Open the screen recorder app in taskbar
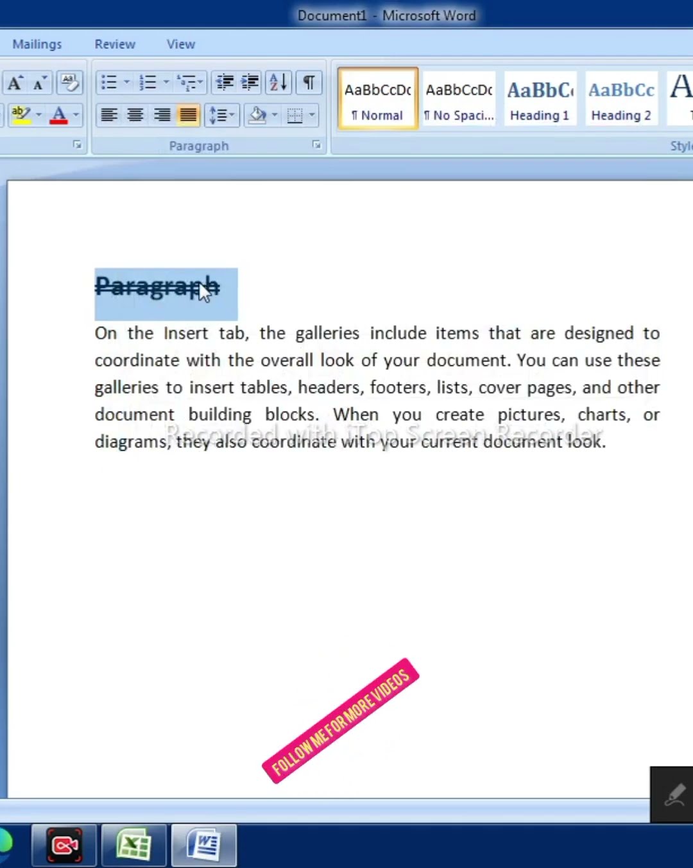Screen dimensions: 693x868 64,846
